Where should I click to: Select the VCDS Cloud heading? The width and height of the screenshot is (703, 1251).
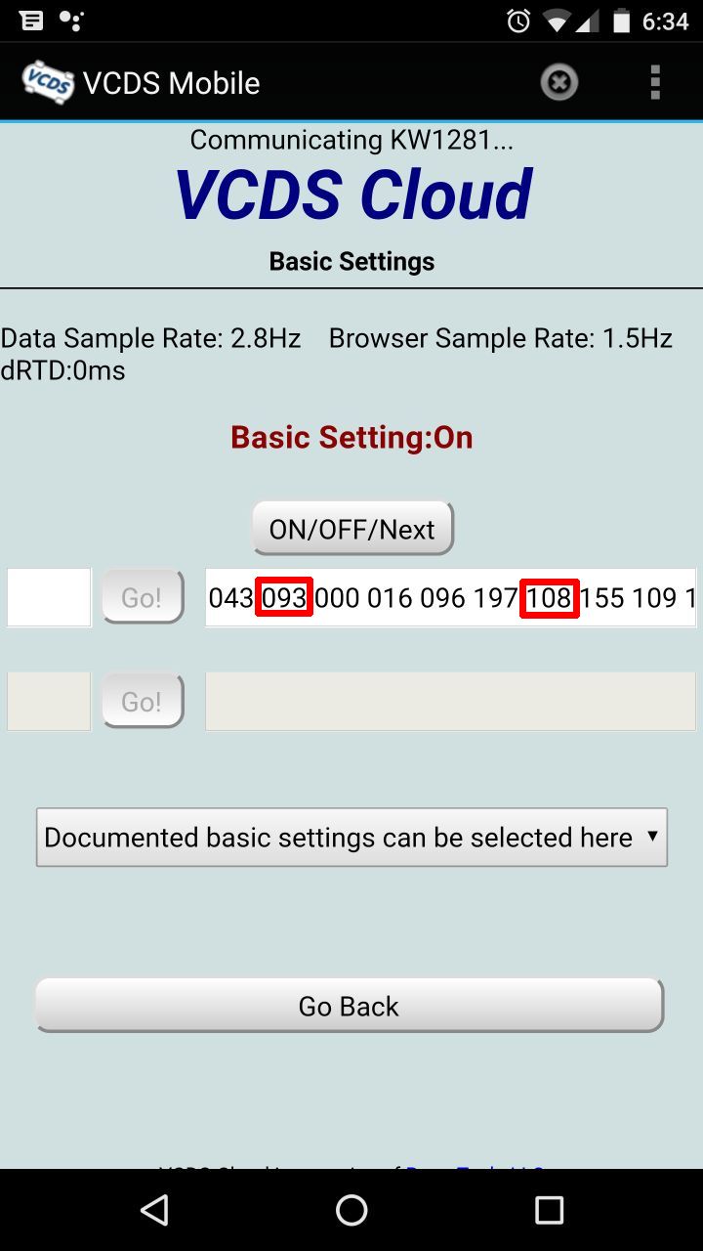click(x=352, y=194)
